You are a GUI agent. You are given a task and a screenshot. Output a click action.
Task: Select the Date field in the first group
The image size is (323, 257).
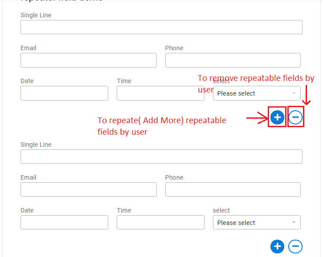pos(64,93)
